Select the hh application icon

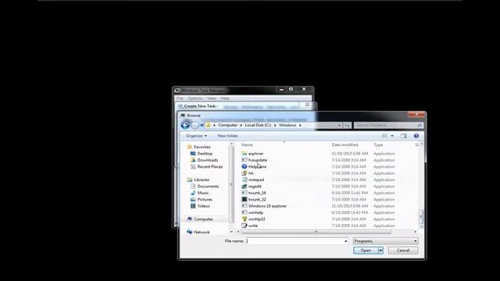pos(245,173)
